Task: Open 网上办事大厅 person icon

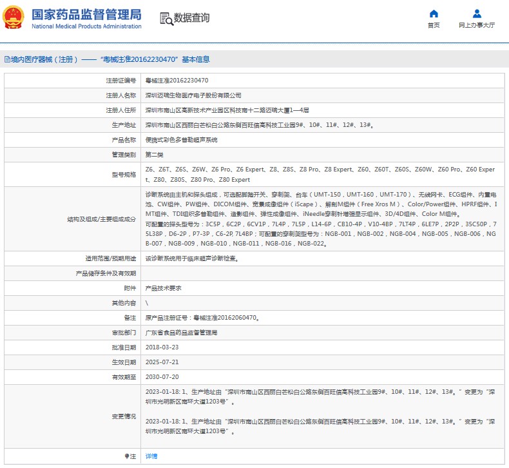Action: pos(477,14)
